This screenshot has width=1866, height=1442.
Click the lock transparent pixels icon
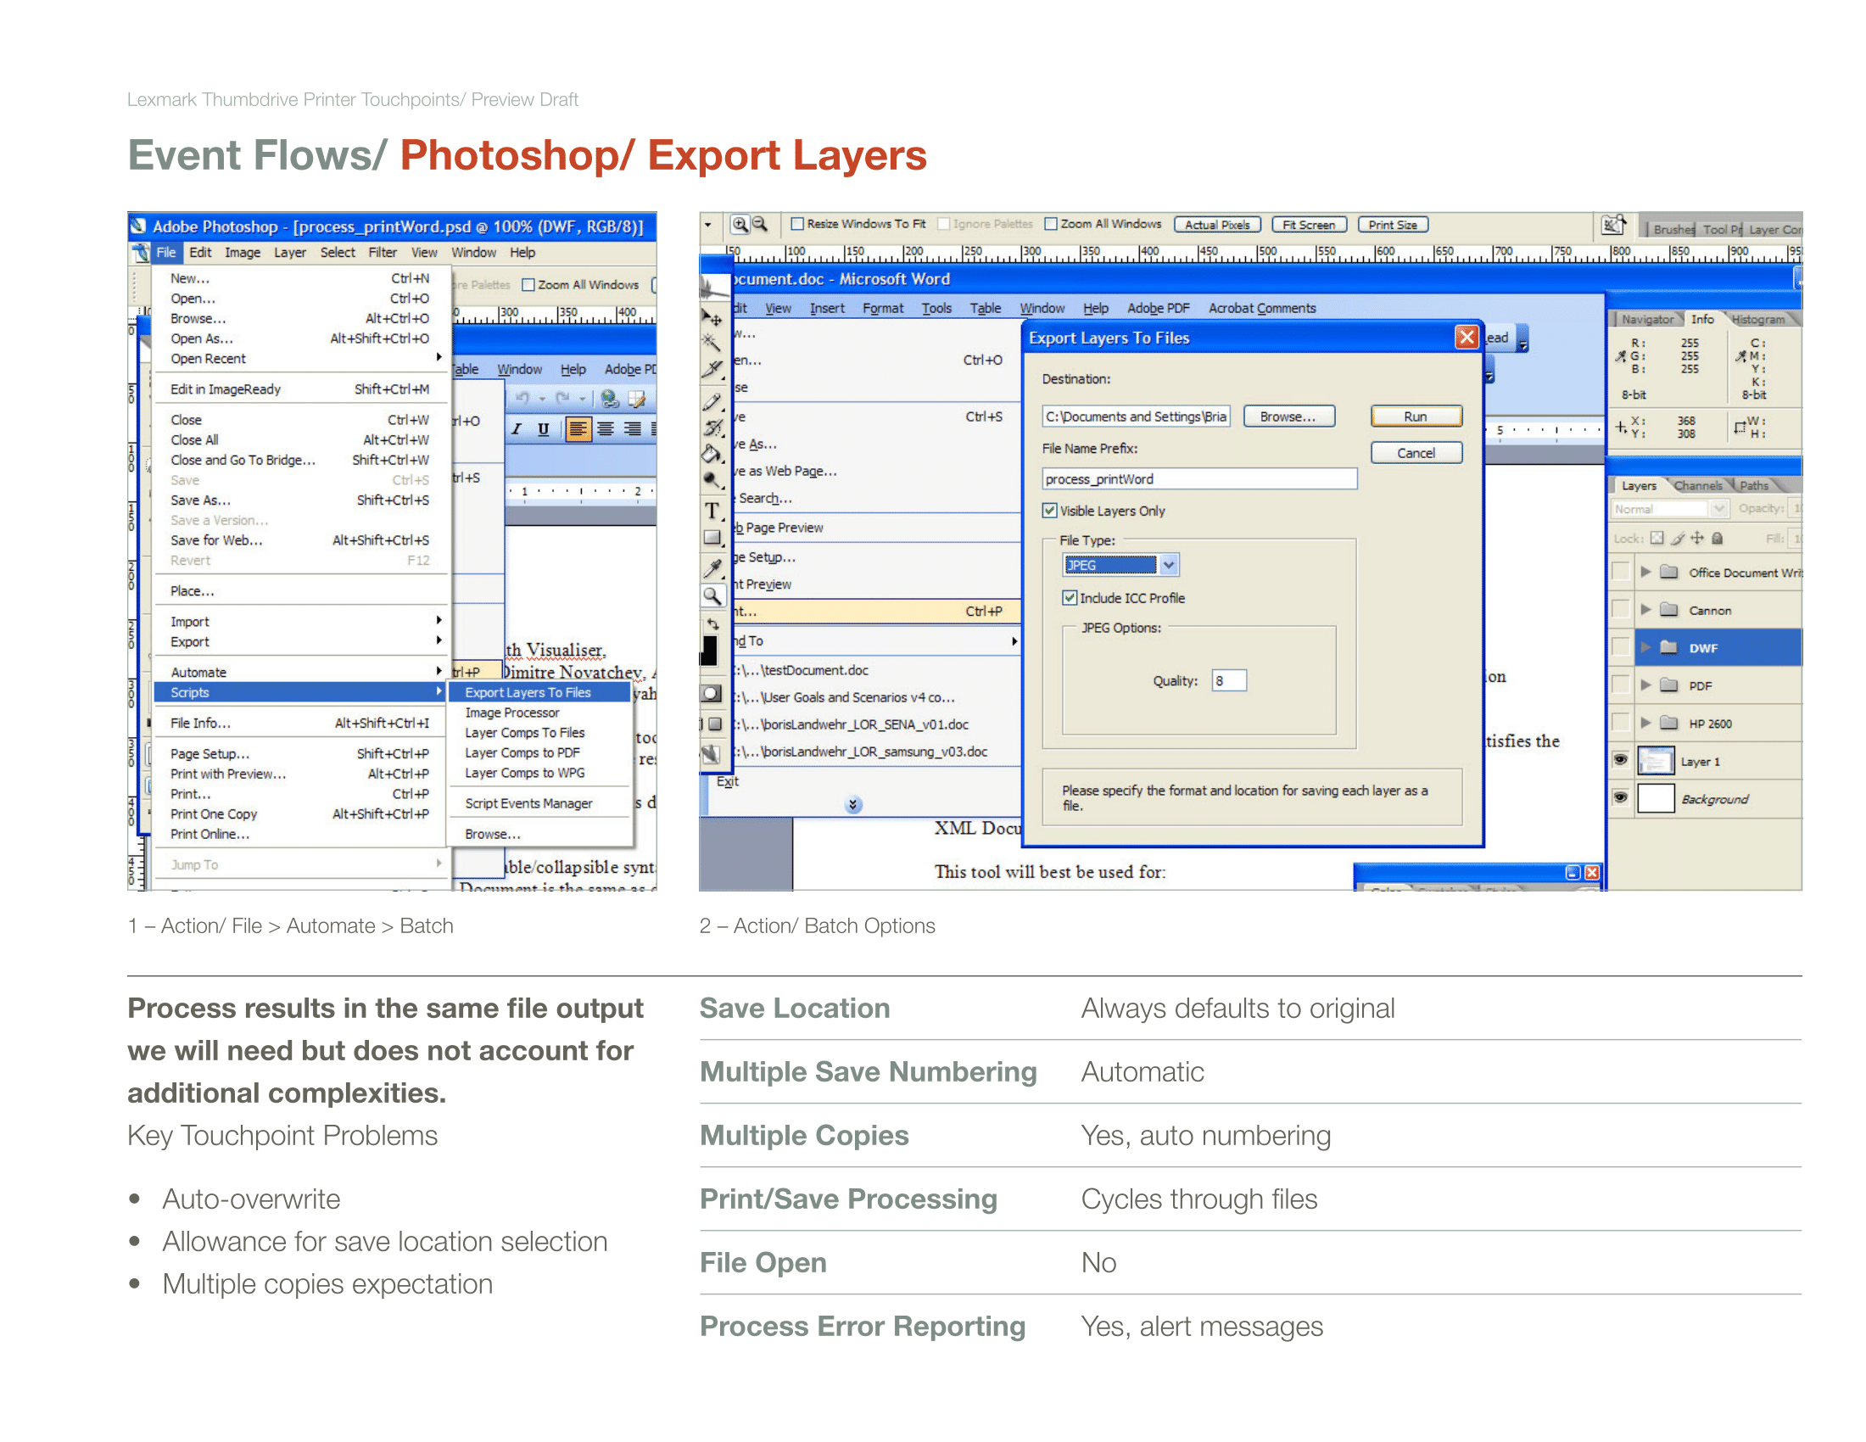[x=1656, y=538]
